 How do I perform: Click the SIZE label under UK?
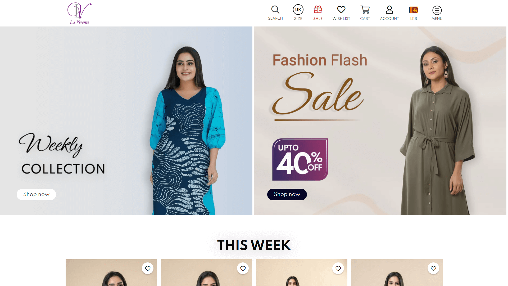point(298,19)
